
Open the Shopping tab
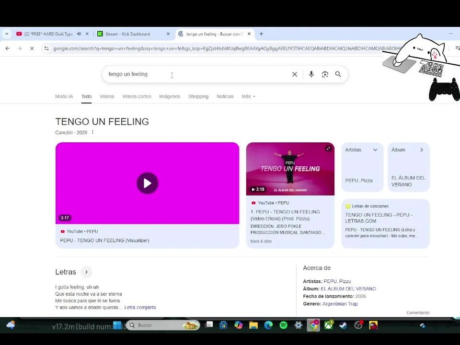pos(198,96)
